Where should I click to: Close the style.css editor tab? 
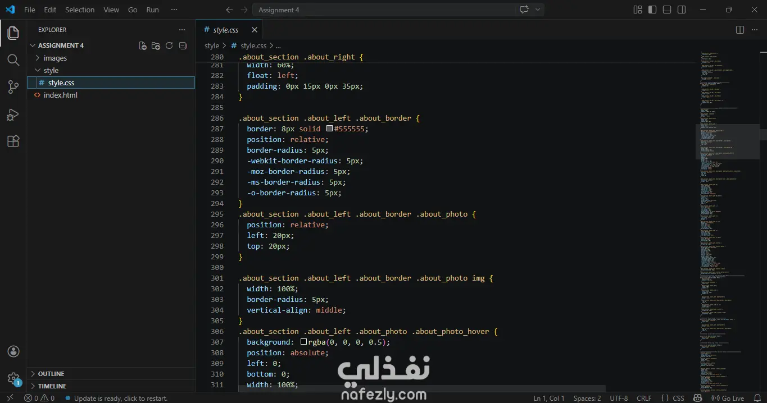(255, 30)
